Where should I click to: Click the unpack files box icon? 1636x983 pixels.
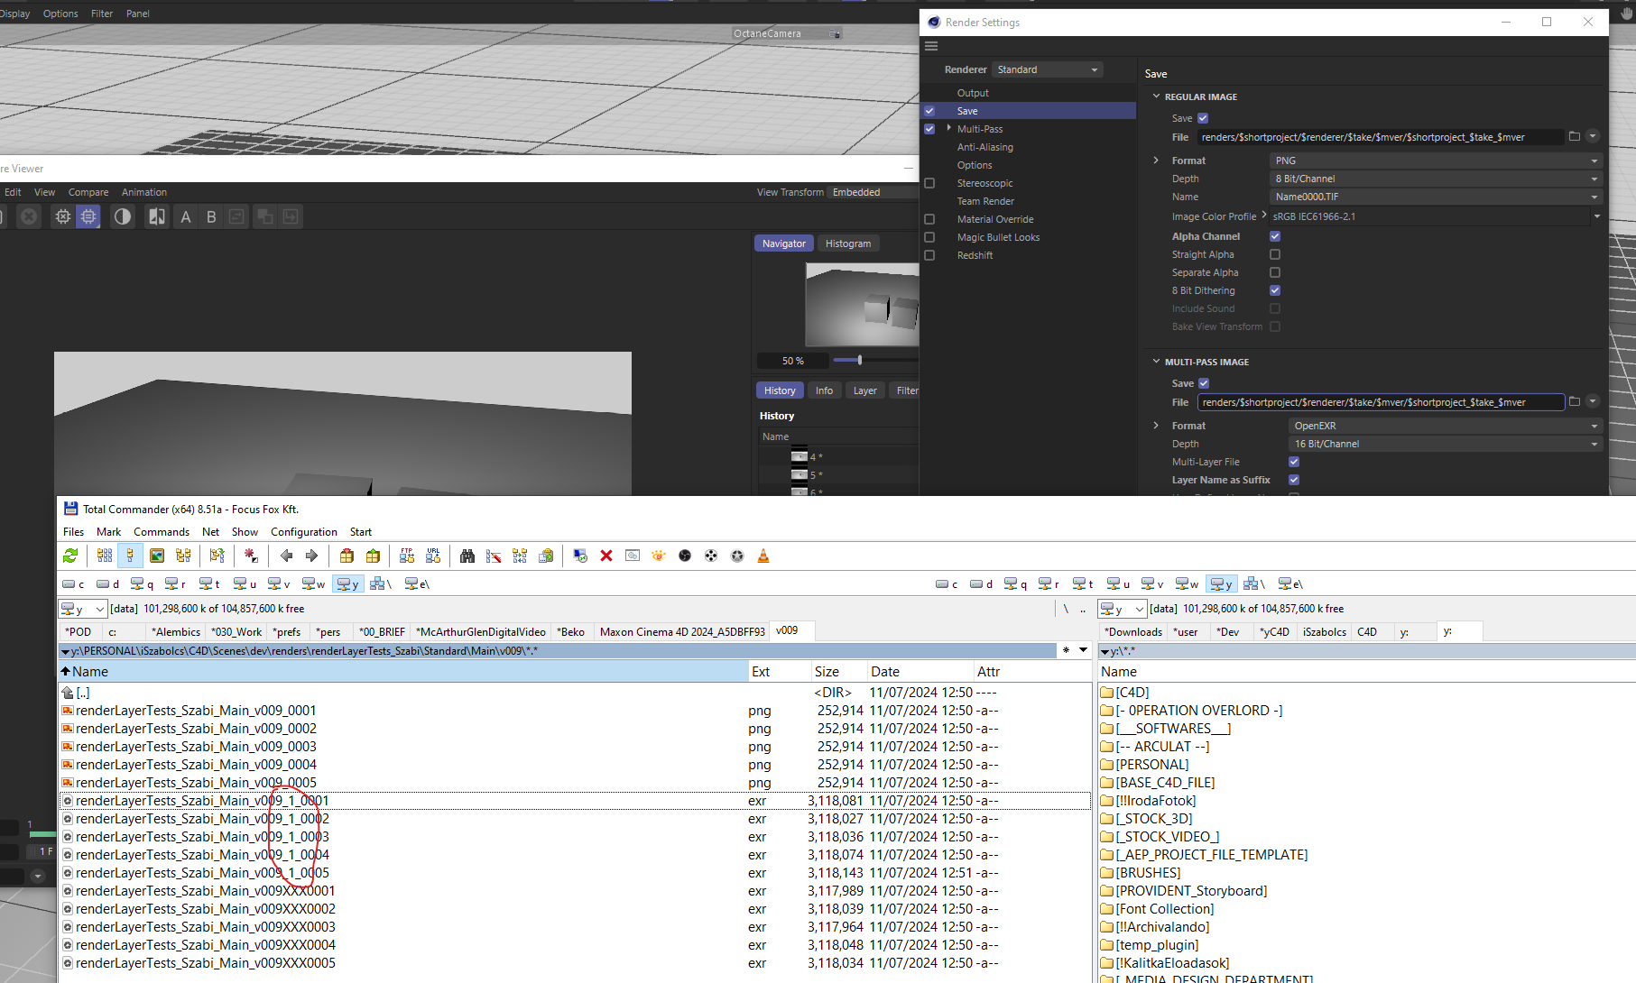click(373, 556)
